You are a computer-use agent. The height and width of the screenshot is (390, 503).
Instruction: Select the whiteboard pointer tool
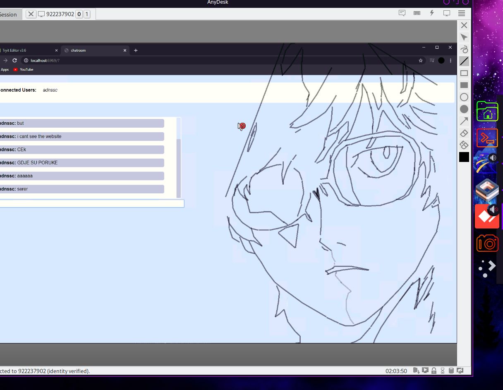[x=464, y=37]
